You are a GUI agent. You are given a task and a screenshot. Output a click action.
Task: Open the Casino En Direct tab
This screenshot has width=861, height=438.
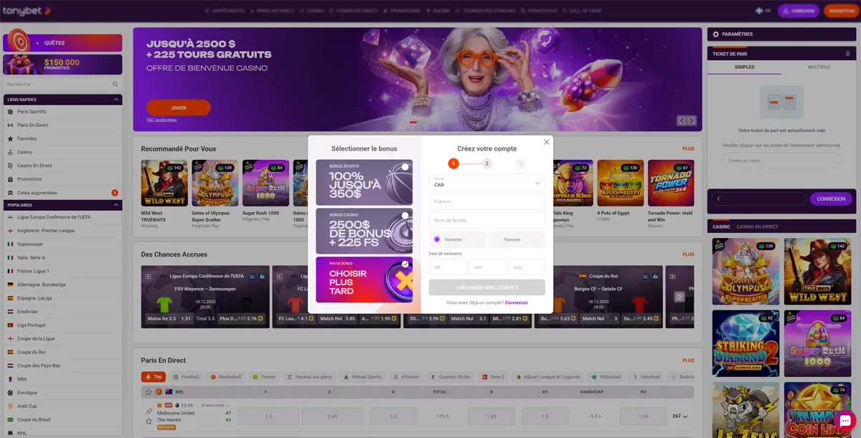pos(758,227)
